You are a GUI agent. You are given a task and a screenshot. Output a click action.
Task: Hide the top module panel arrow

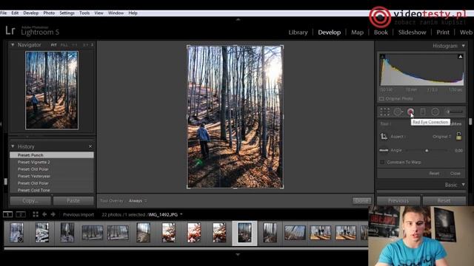tap(238, 19)
